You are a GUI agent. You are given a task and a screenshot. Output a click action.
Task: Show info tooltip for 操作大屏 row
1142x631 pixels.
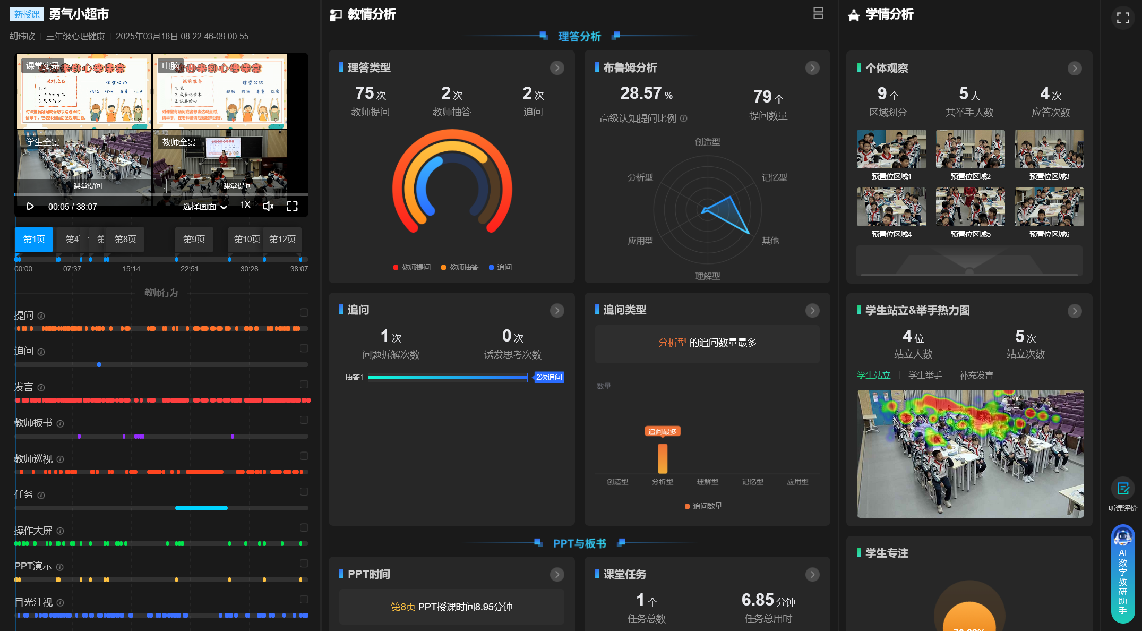click(60, 531)
